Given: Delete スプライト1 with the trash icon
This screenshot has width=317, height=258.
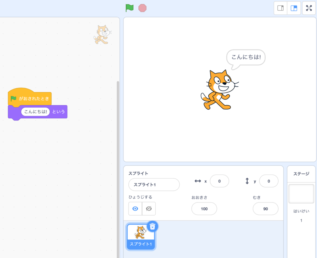Looking at the screenshot, I should pyautogui.click(x=152, y=227).
